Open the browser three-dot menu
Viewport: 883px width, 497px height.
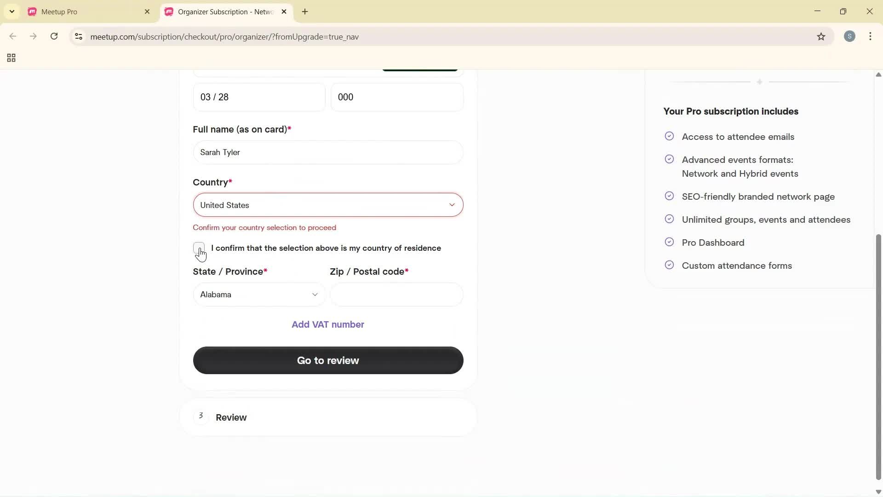click(871, 36)
